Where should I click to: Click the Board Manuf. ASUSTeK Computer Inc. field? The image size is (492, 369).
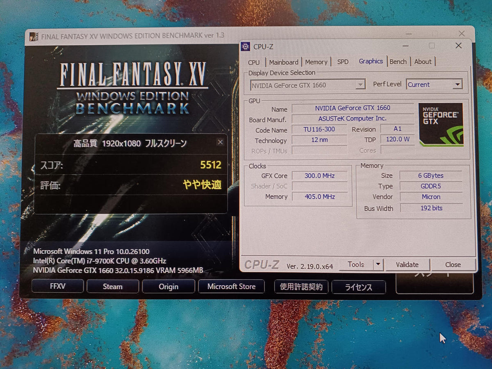point(353,118)
